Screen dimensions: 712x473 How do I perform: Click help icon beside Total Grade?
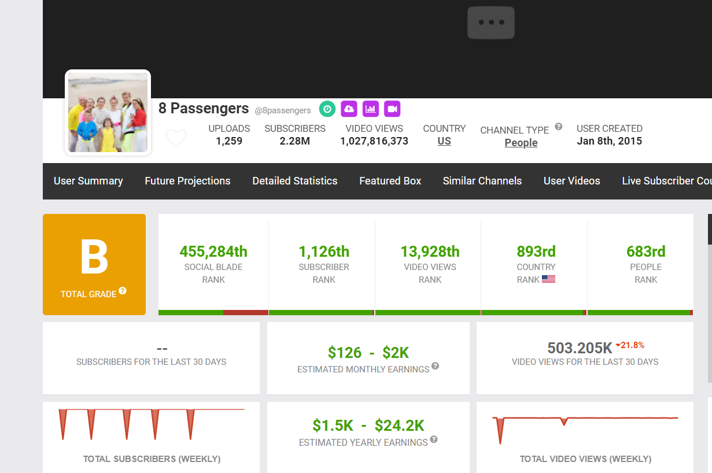pos(123,291)
